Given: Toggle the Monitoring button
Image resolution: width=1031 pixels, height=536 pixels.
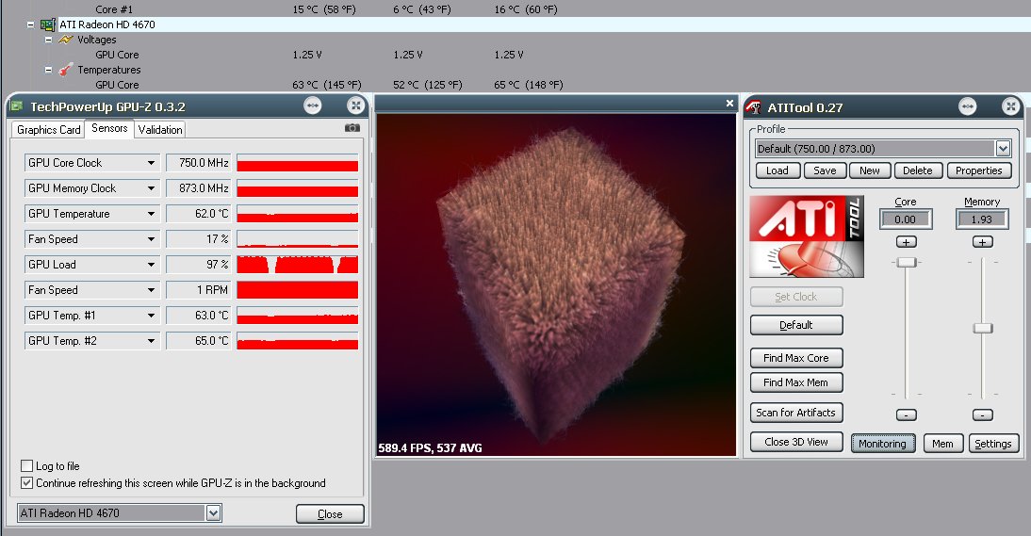Looking at the screenshot, I should [882, 444].
